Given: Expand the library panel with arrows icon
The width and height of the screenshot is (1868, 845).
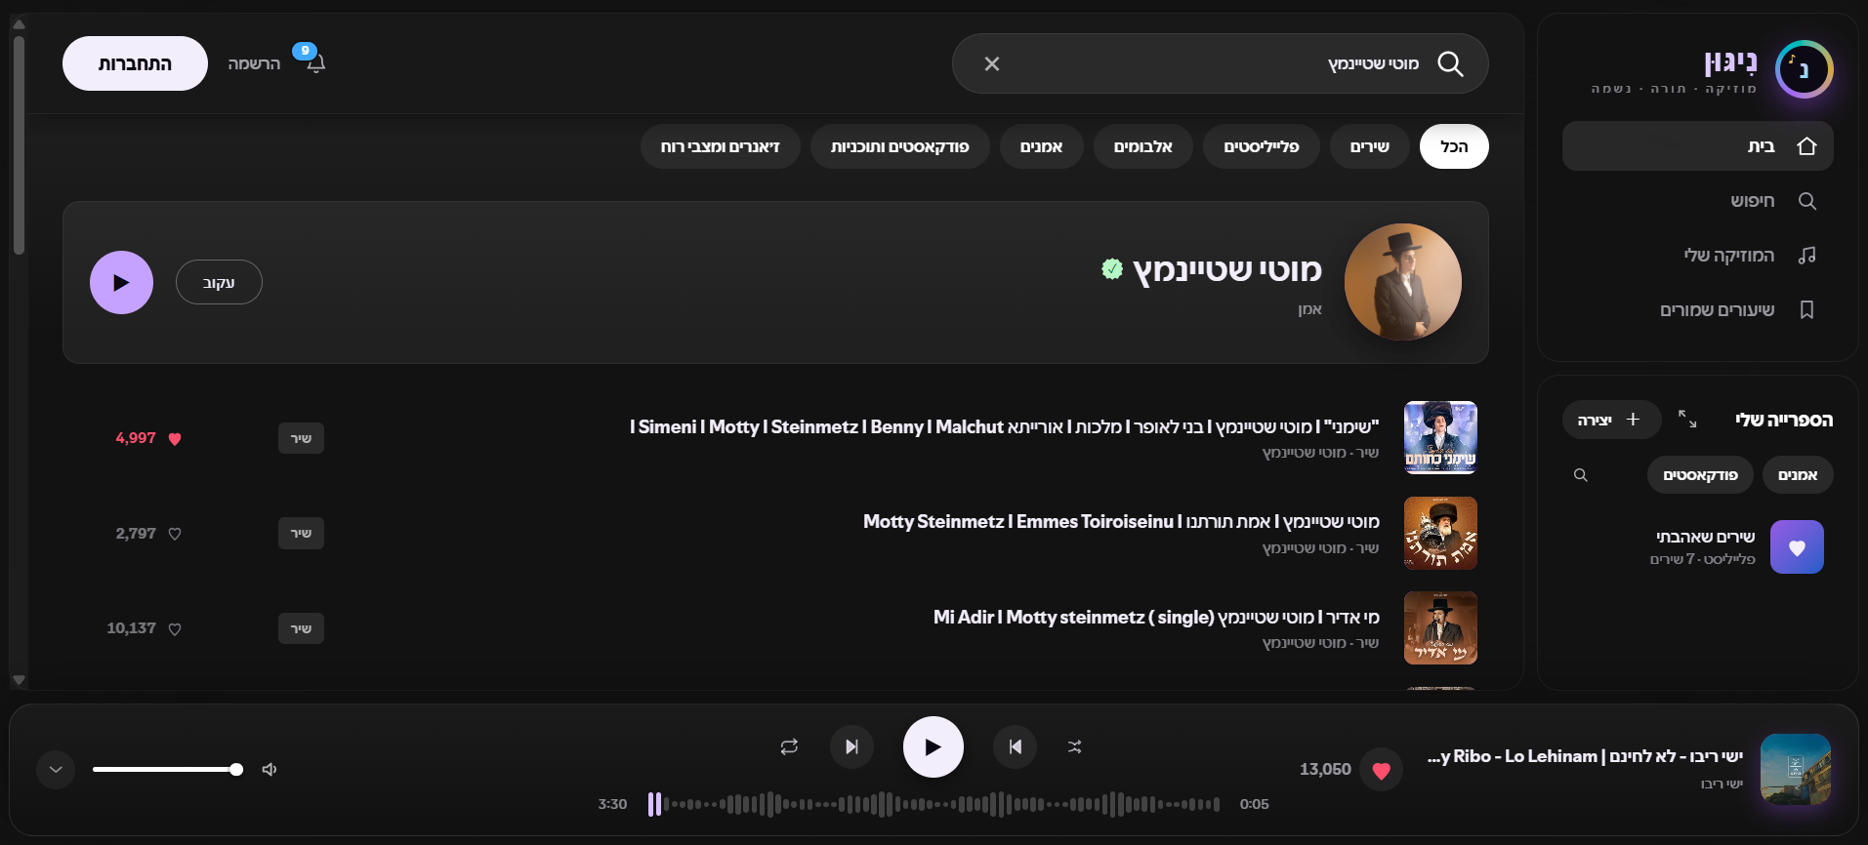Looking at the screenshot, I should [1687, 419].
